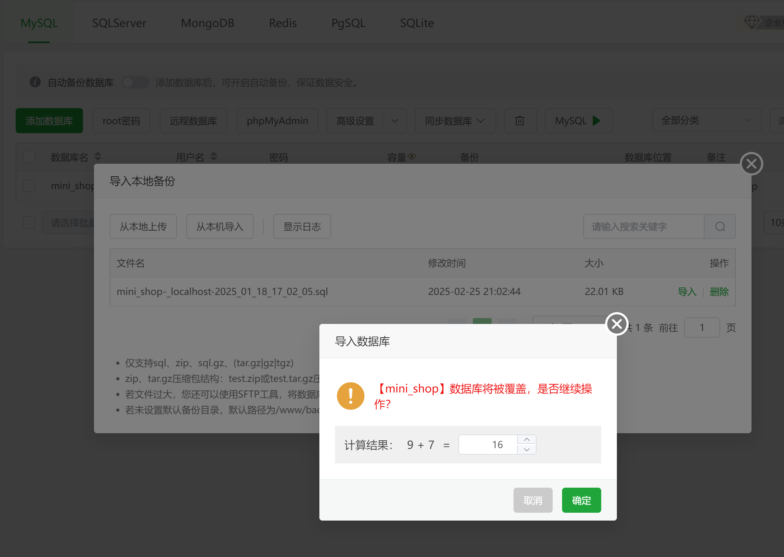Sort by database name arrows
784x557 pixels.
click(x=98, y=157)
